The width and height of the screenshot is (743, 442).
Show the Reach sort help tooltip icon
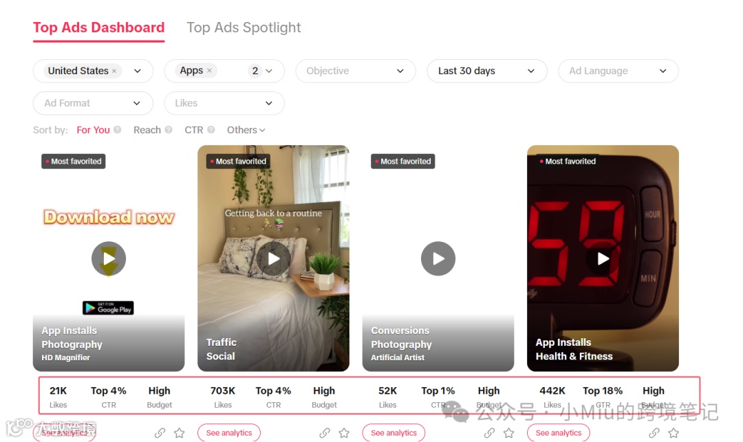[x=169, y=130]
